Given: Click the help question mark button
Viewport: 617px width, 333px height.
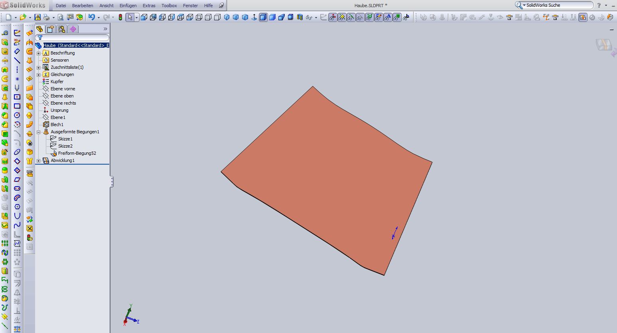Looking at the screenshot, I should coord(599,6).
